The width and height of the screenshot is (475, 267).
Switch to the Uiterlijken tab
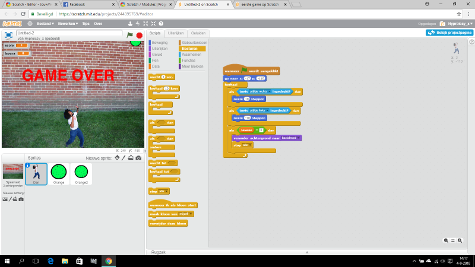(x=176, y=33)
